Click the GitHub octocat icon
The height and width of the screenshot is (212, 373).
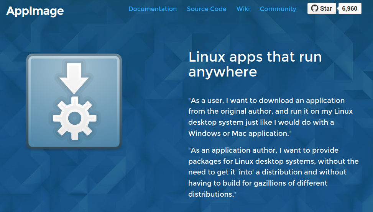[x=315, y=8]
